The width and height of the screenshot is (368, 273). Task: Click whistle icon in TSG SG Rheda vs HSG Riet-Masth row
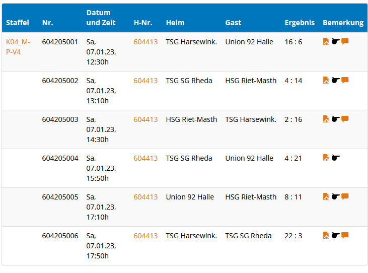point(335,81)
